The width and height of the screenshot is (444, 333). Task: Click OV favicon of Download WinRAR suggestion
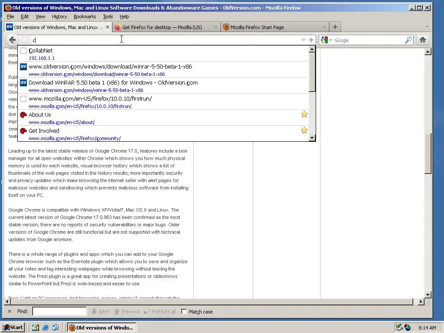click(x=23, y=83)
